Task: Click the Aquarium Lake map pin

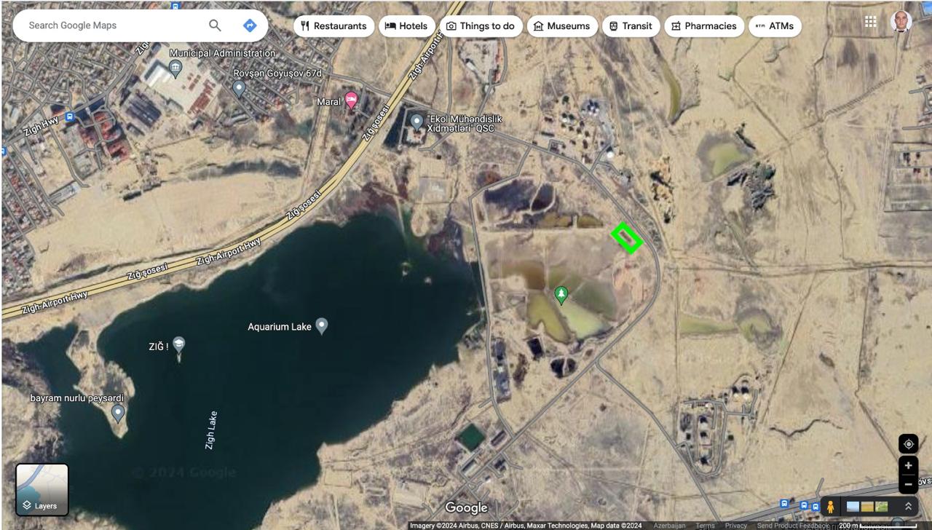Action: (x=321, y=325)
